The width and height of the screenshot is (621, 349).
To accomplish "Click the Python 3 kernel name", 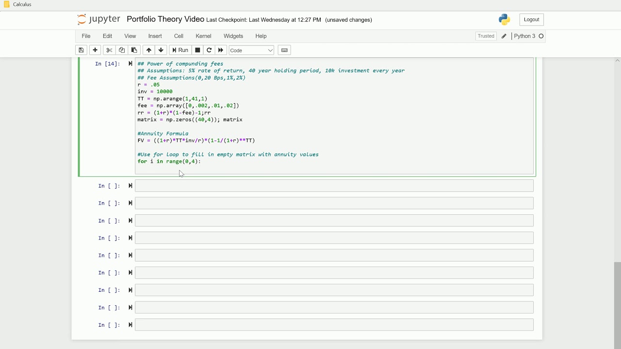I will click(x=524, y=36).
